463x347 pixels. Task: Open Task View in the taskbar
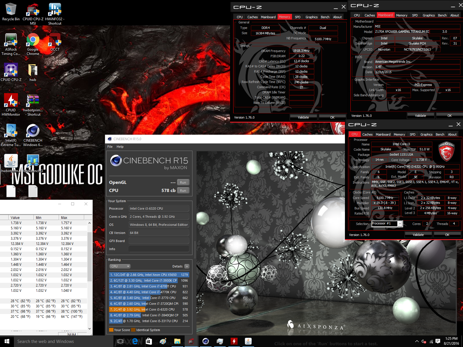click(120, 341)
